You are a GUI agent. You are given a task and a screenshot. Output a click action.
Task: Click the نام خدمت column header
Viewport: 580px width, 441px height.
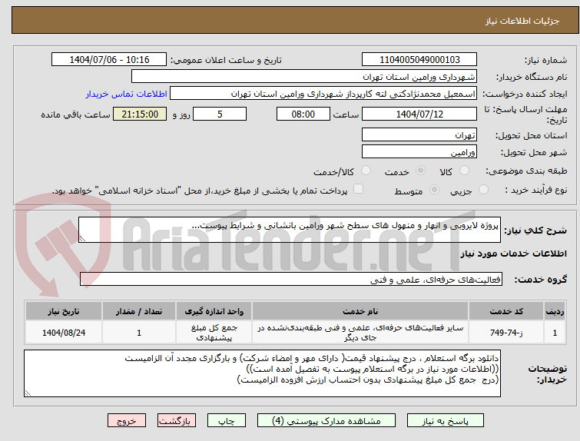360,311
